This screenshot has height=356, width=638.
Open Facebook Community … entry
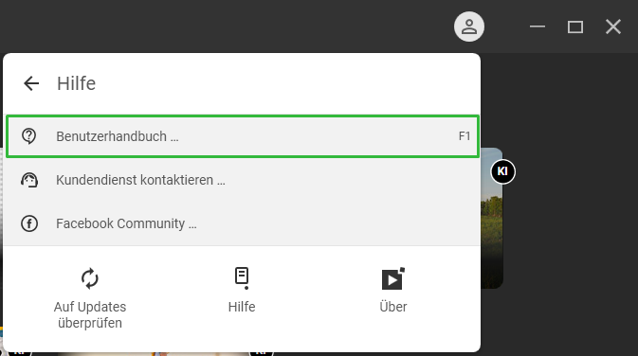(x=242, y=223)
